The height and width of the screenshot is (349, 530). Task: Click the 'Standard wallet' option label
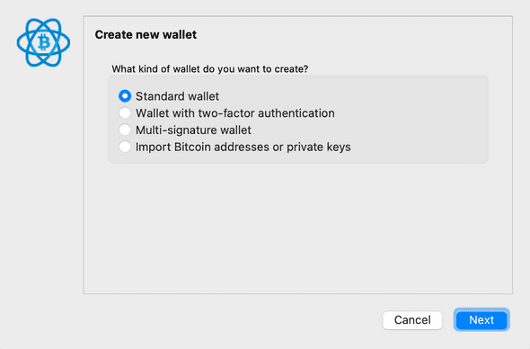pos(177,96)
